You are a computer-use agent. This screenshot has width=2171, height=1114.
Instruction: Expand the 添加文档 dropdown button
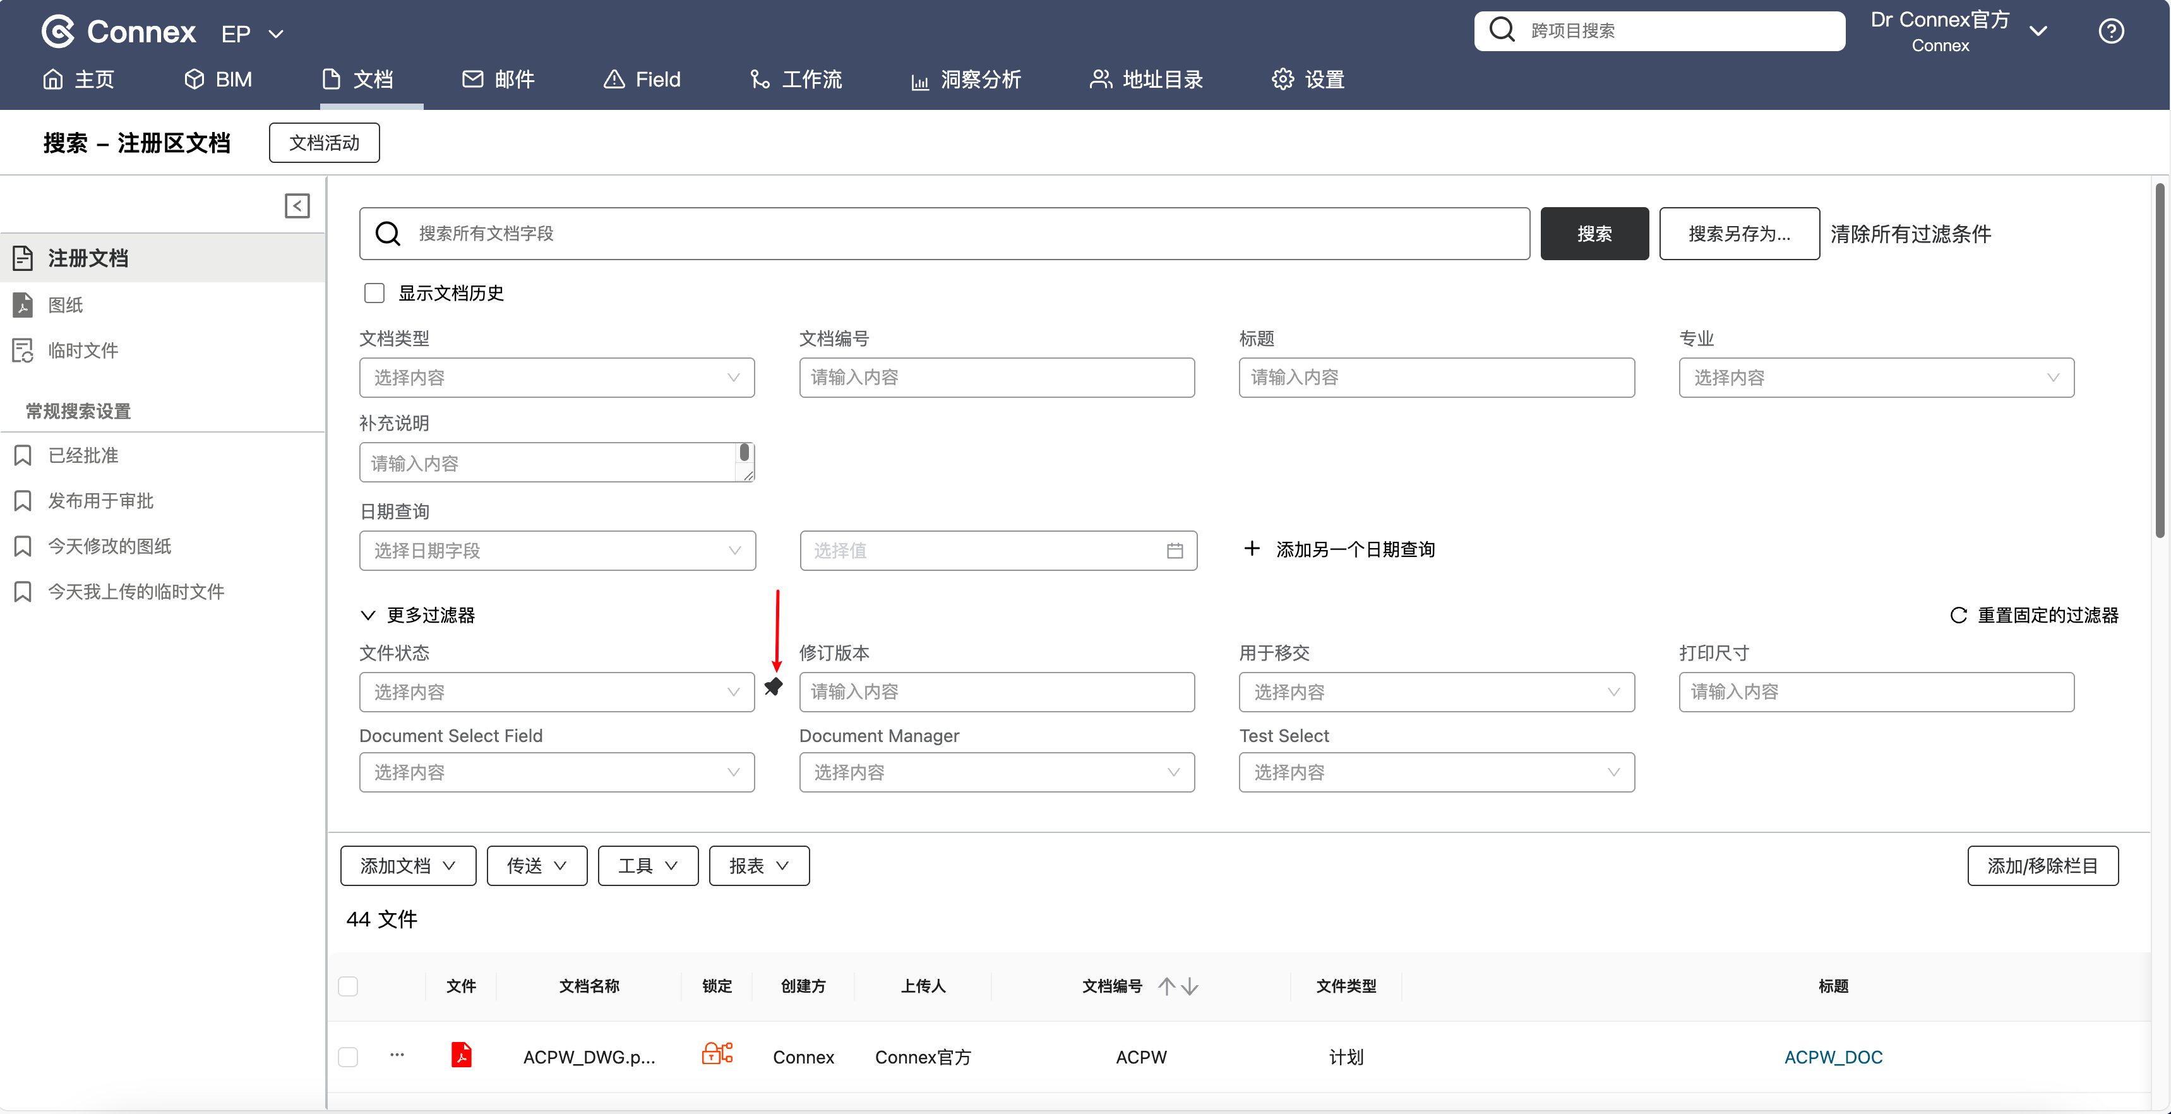pyautogui.click(x=408, y=865)
